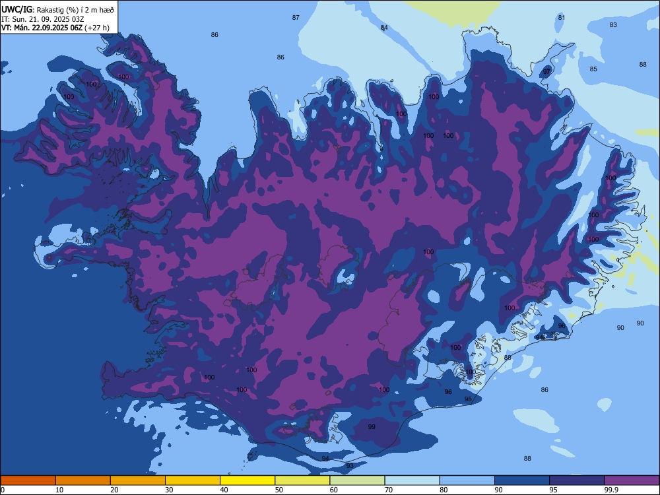660x495 pixels.
Task: Click the '85' humidity value on the map
Action: point(593,69)
